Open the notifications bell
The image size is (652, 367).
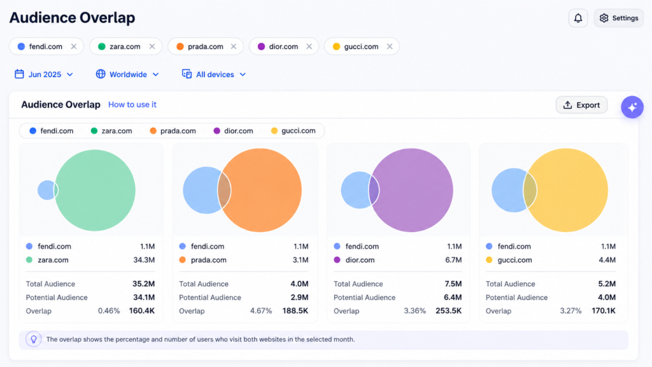(578, 18)
